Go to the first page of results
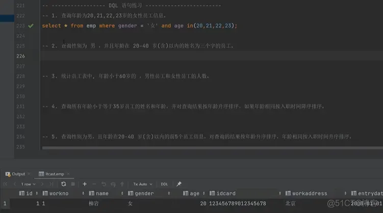 (6, 184)
